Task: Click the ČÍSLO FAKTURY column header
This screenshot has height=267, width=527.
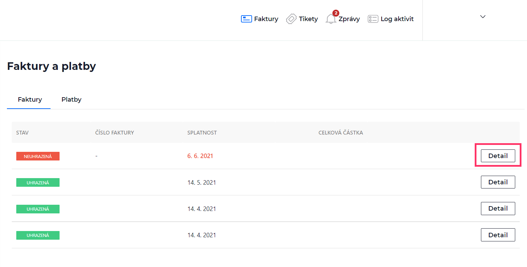Action: [x=115, y=133]
